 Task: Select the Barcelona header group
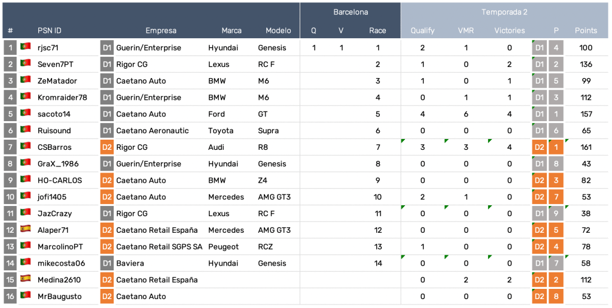click(x=351, y=12)
